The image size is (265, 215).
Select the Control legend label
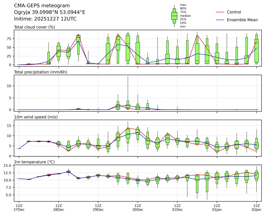(234, 12)
